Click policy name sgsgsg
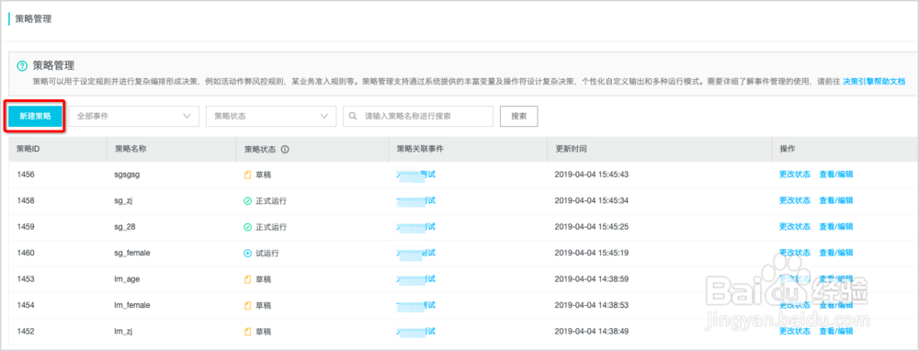This screenshot has width=919, height=351. (x=128, y=175)
